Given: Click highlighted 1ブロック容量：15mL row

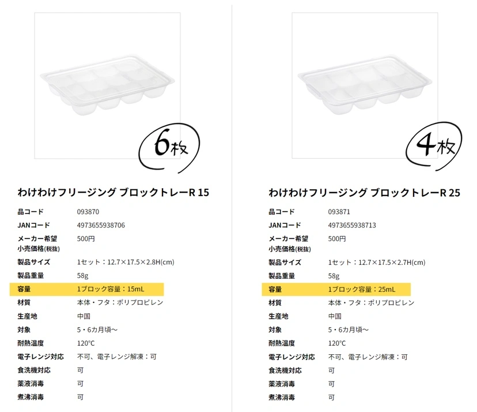Looking at the screenshot, I should (86, 289).
